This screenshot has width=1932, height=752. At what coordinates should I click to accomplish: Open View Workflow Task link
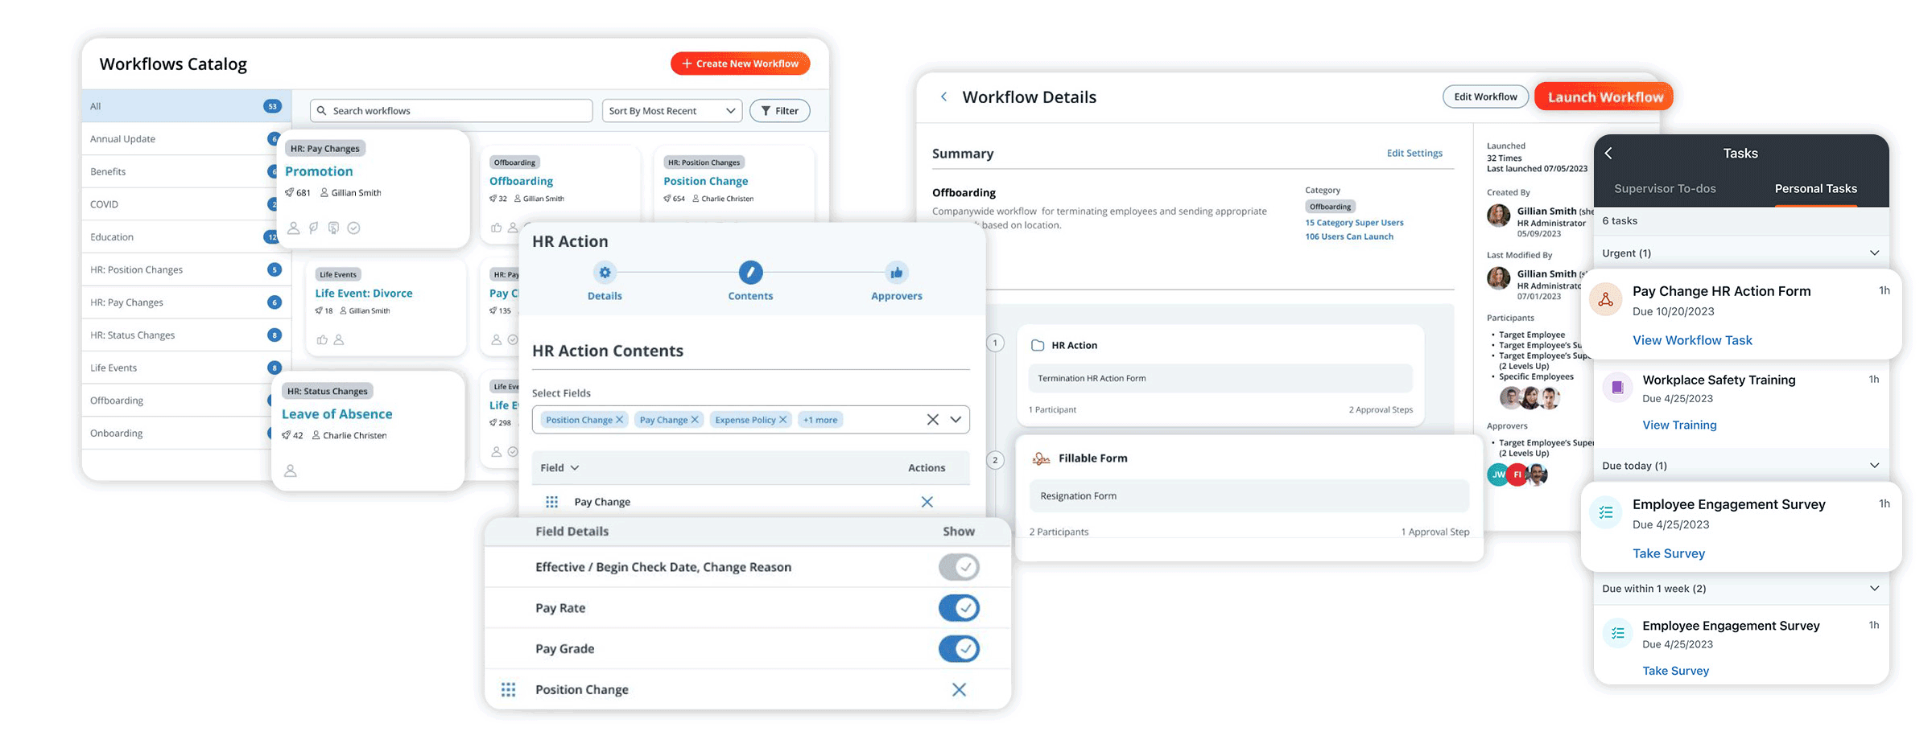pyautogui.click(x=1692, y=340)
